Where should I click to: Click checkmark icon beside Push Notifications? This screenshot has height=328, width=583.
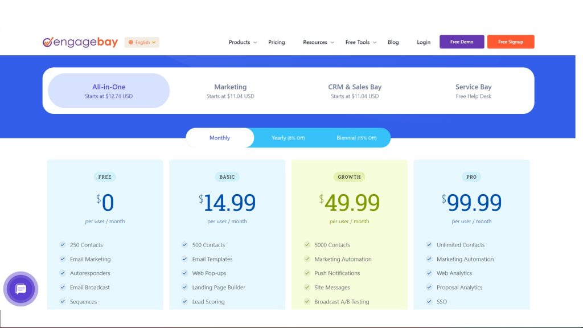point(307,273)
